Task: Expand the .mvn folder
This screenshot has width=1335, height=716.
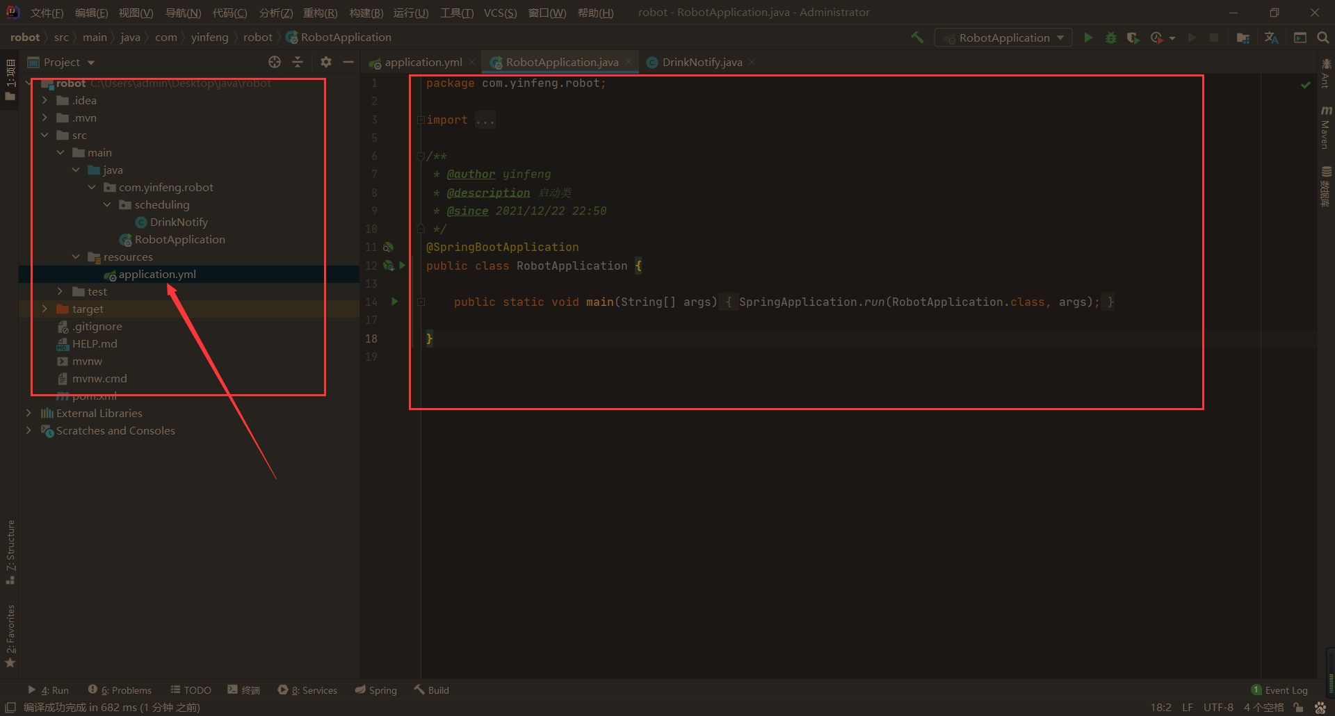Action: [x=44, y=117]
